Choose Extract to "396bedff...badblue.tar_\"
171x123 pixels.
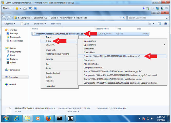(x=122, y=56)
